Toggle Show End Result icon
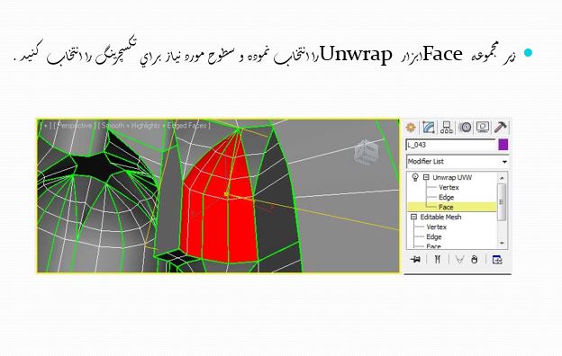The height and width of the screenshot is (356, 562). [438, 260]
